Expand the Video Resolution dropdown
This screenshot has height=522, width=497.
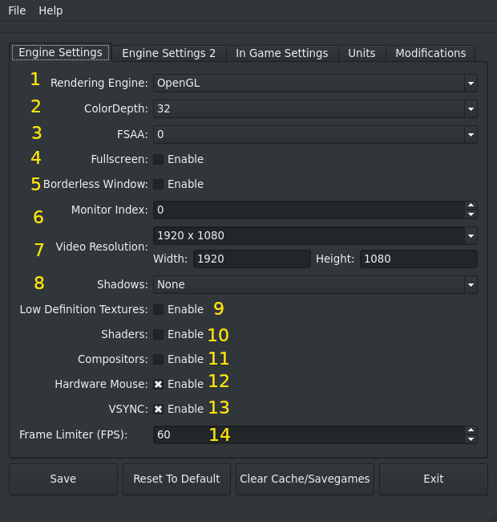pyautogui.click(x=314, y=235)
